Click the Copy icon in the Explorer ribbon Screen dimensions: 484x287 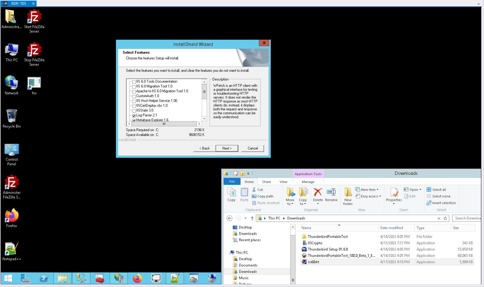pos(231,194)
